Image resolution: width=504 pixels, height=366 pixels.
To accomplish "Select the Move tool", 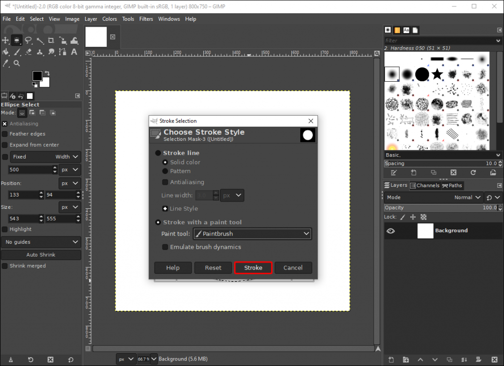I will 5,40.
